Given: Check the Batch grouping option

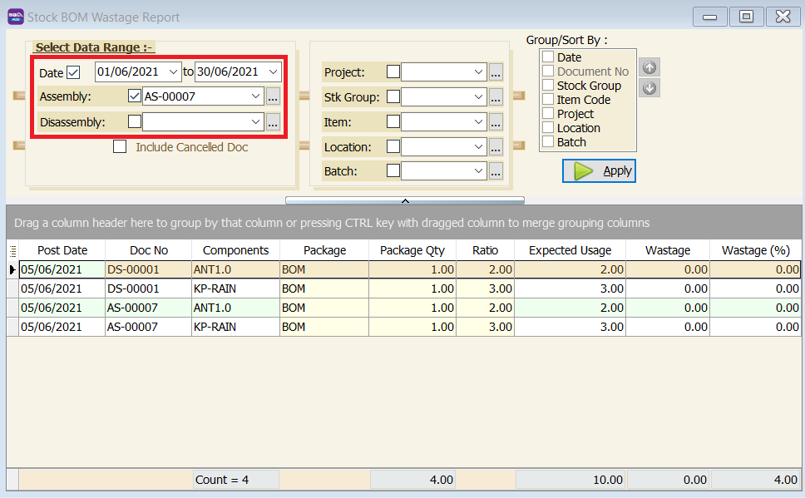Looking at the screenshot, I should point(546,141).
